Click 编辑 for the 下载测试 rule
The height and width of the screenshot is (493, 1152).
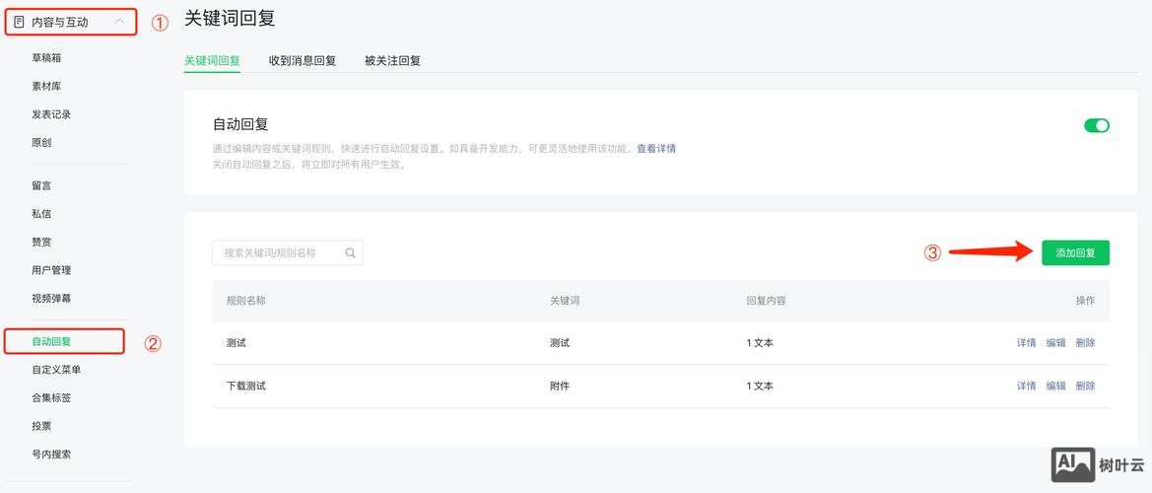click(1055, 386)
